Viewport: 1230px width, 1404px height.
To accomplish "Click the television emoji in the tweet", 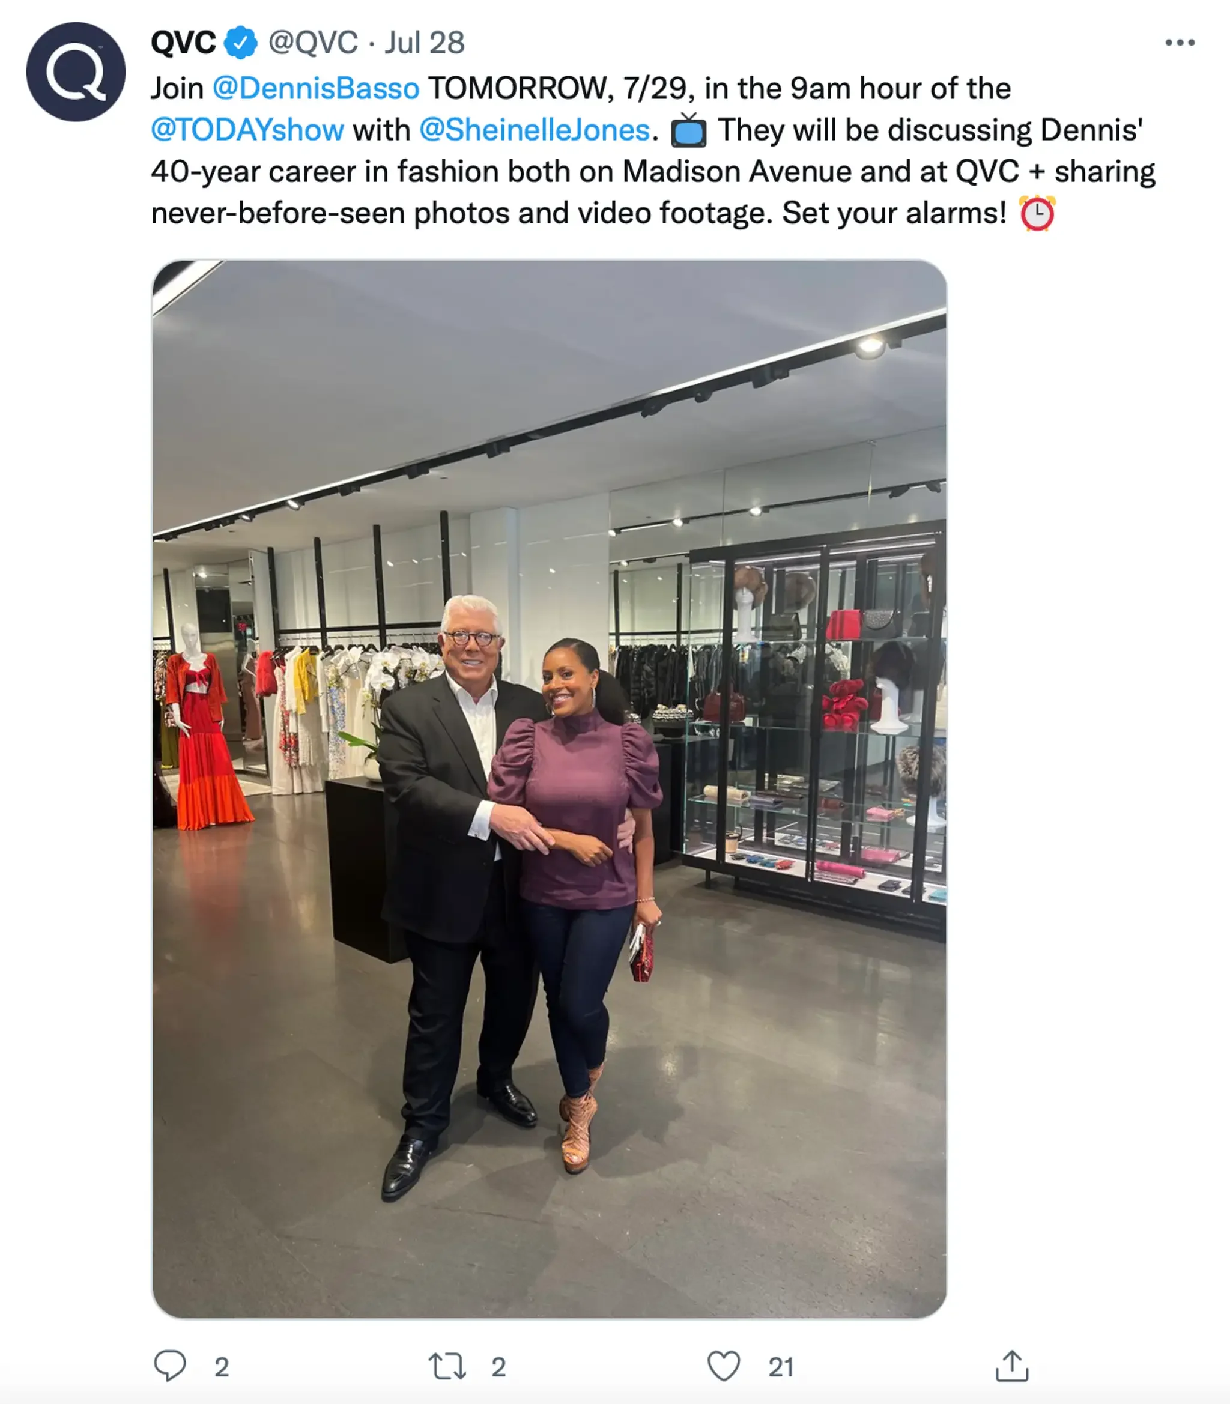I will pyautogui.click(x=688, y=130).
